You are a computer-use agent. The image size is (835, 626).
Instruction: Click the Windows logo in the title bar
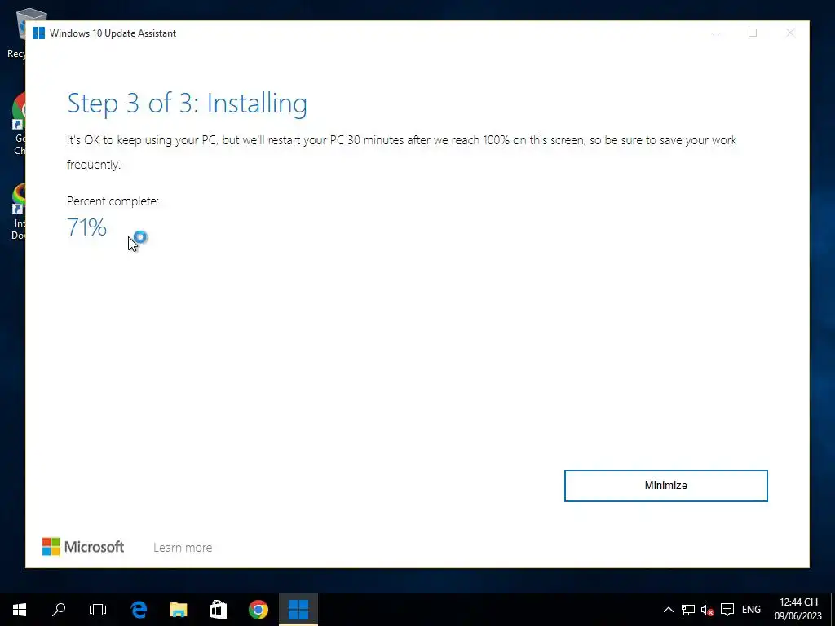[39, 33]
